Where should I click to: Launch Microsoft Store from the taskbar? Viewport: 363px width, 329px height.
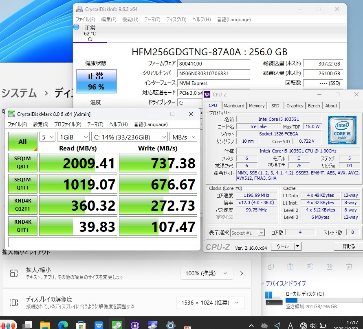(x=81, y=325)
